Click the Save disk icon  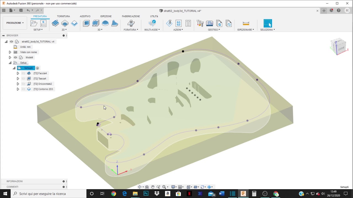coord(21,10)
